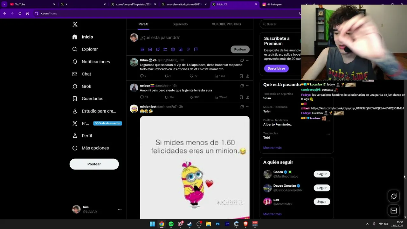The height and width of the screenshot is (229, 407).
Task: Reload the page in the browser
Action: [x=20, y=13]
